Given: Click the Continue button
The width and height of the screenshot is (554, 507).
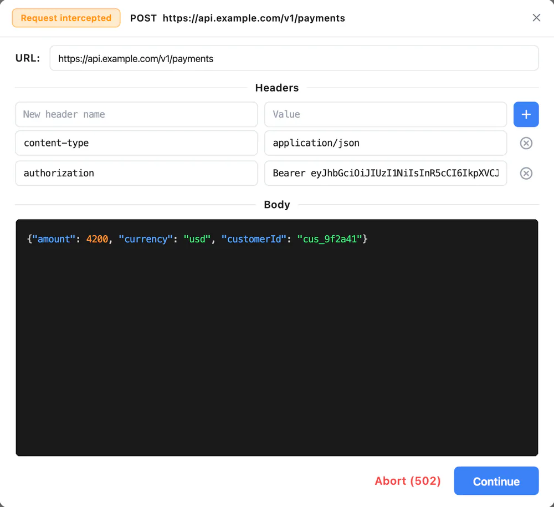Looking at the screenshot, I should coord(496,481).
